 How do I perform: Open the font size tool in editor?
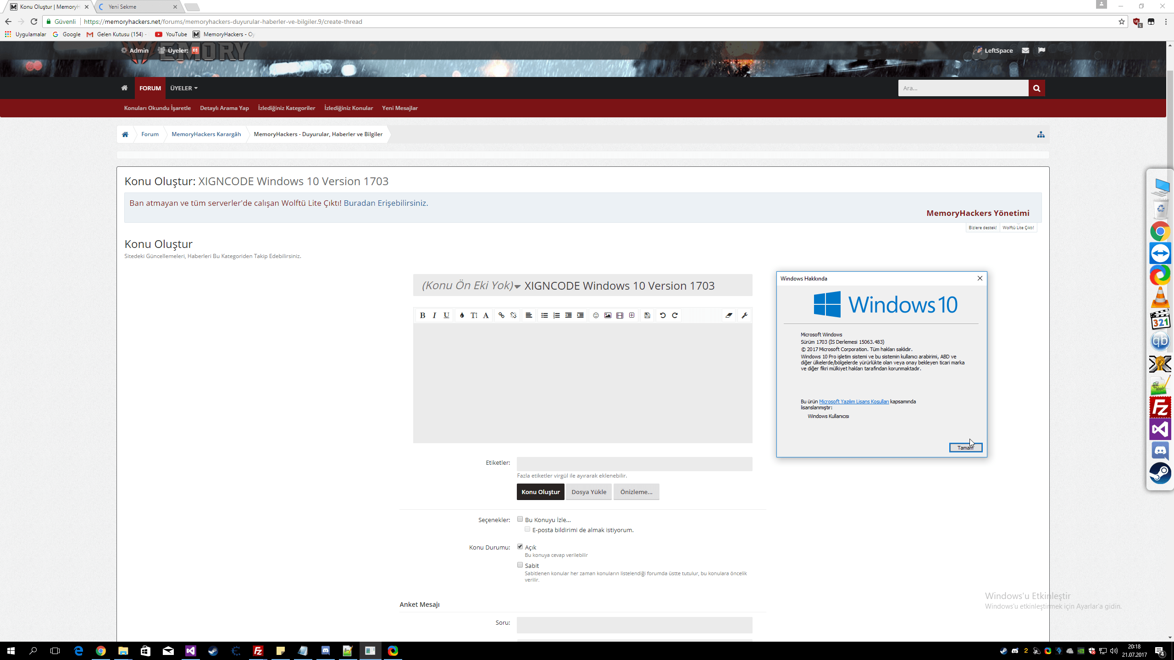pos(474,315)
